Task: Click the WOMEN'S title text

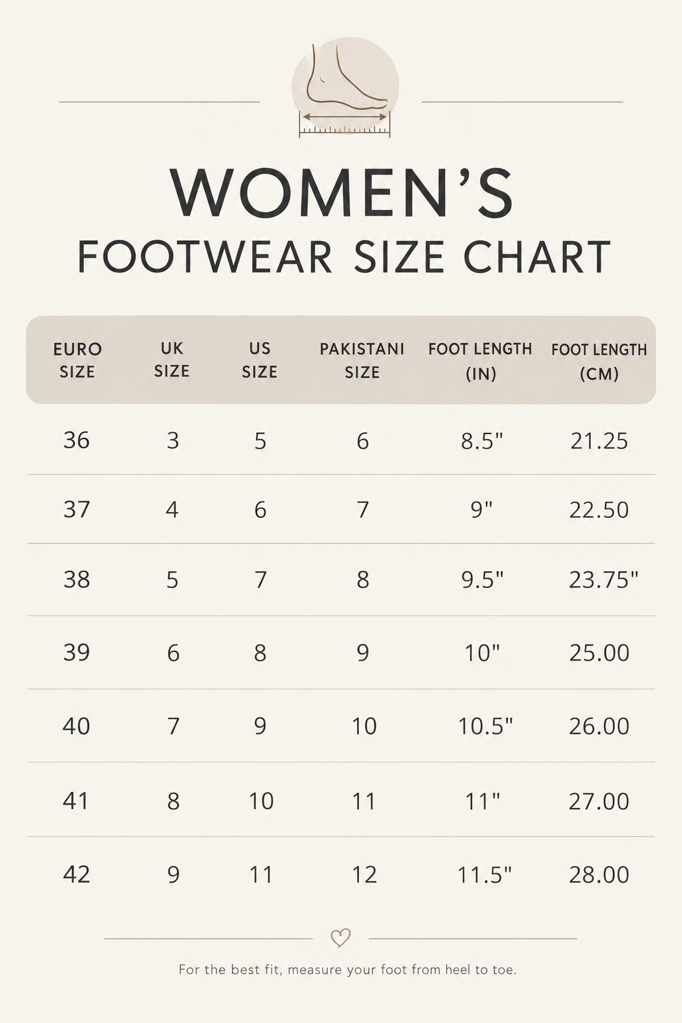Action: pos(342,192)
